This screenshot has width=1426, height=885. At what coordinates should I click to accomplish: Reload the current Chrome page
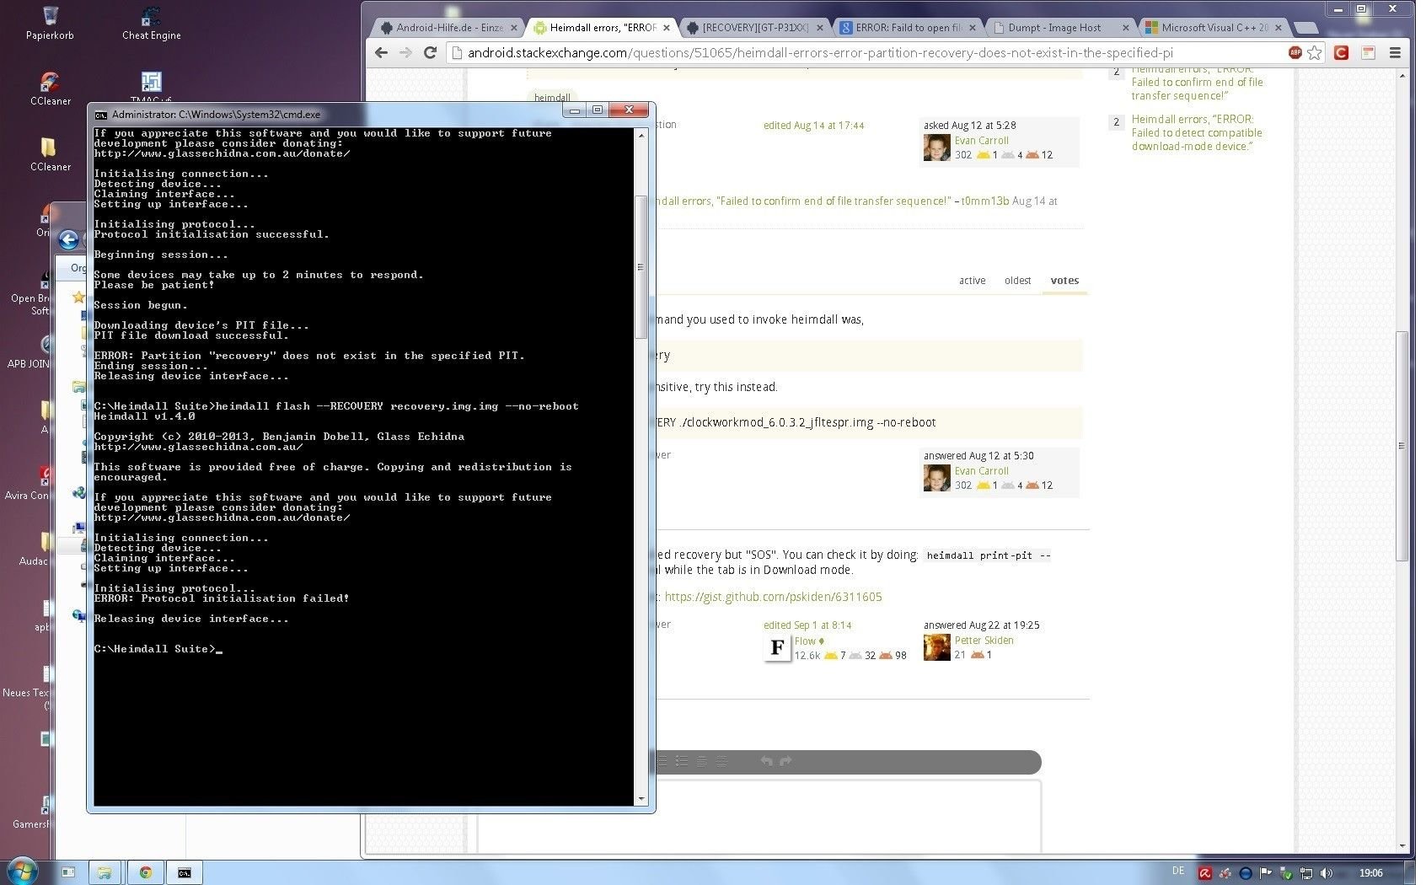point(430,52)
